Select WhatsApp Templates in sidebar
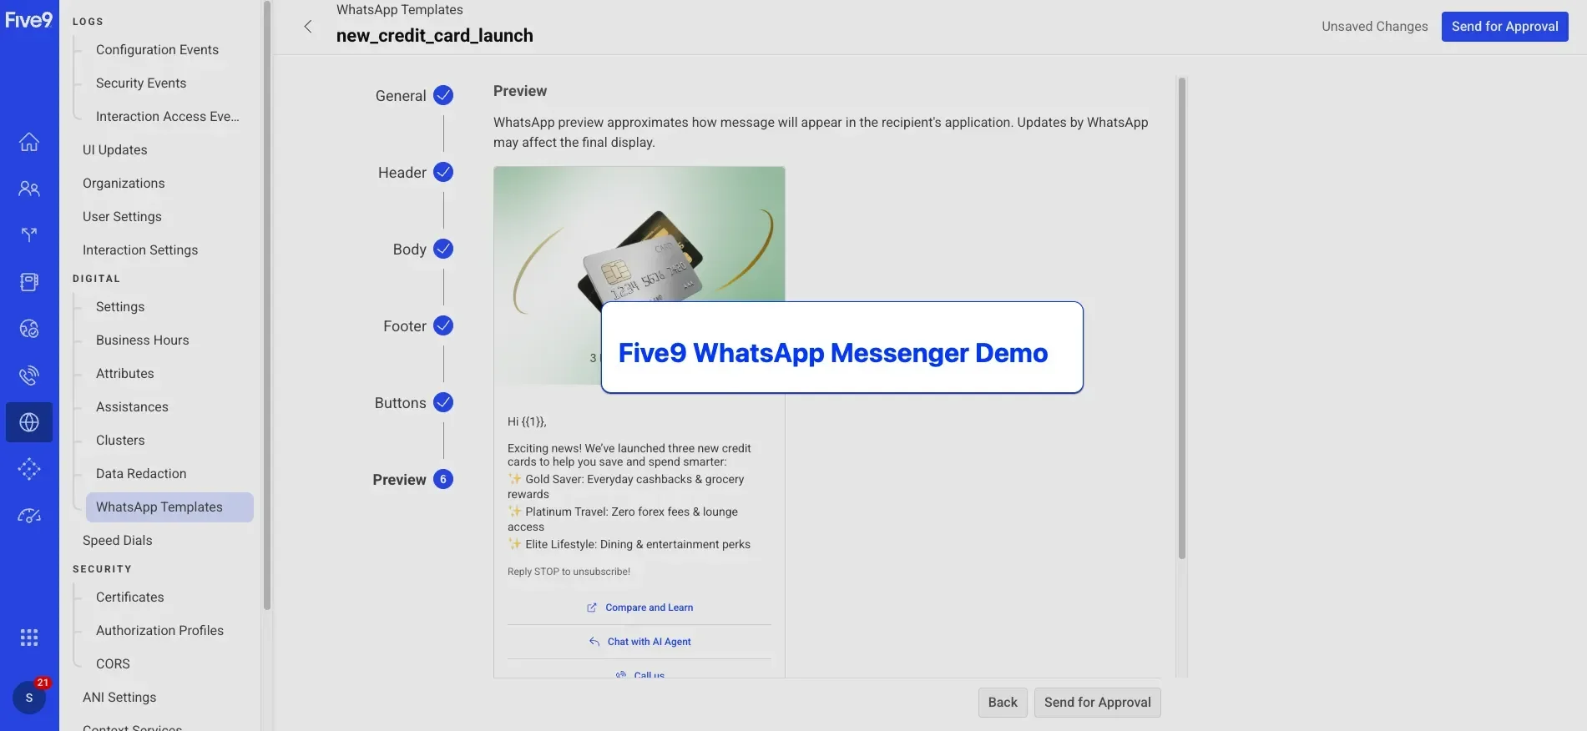The width and height of the screenshot is (1587, 731). click(x=169, y=507)
